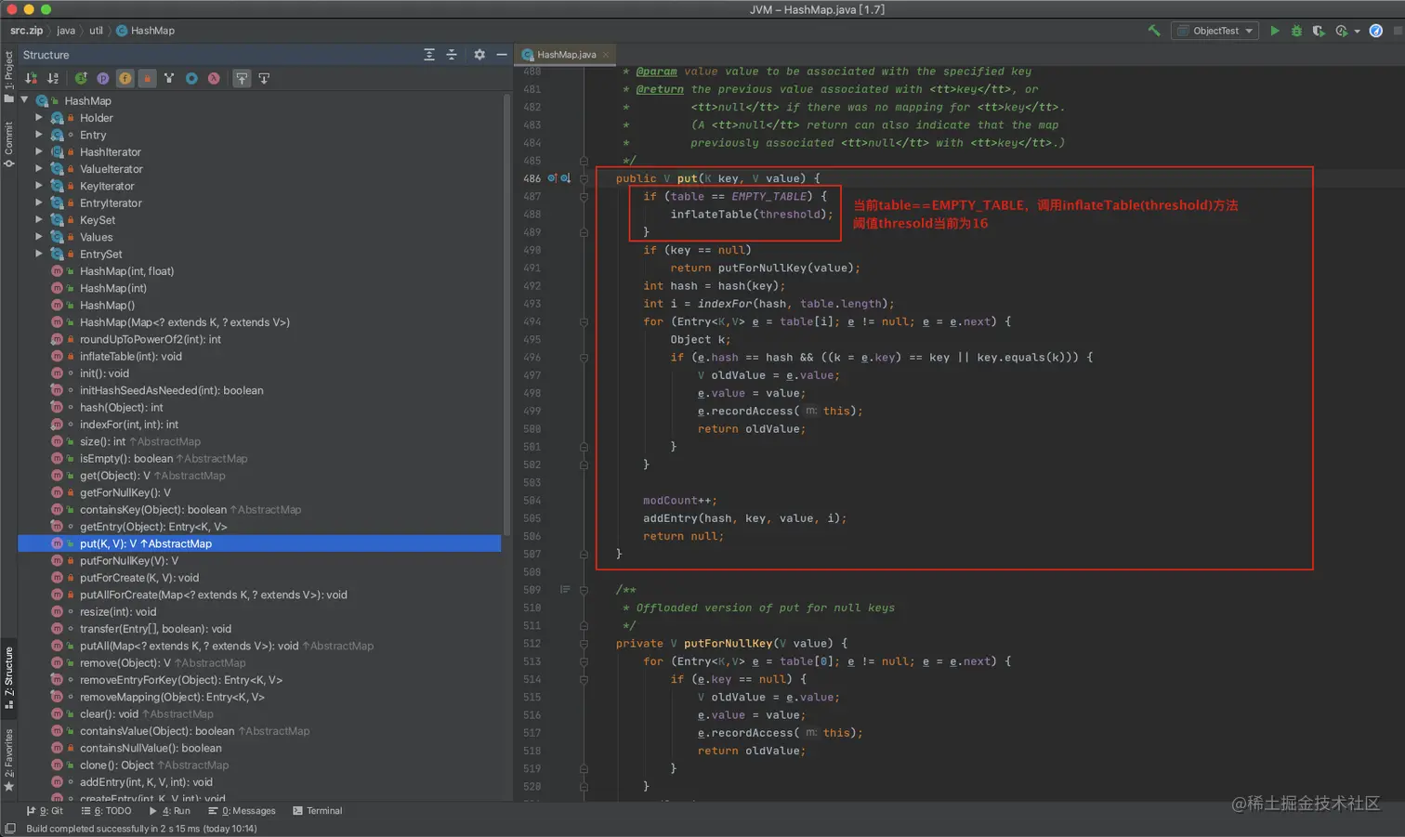Image resolution: width=1405 pixels, height=837 pixels.
Task: Open the 7: Structure side tab
Action: coord(8,678)
